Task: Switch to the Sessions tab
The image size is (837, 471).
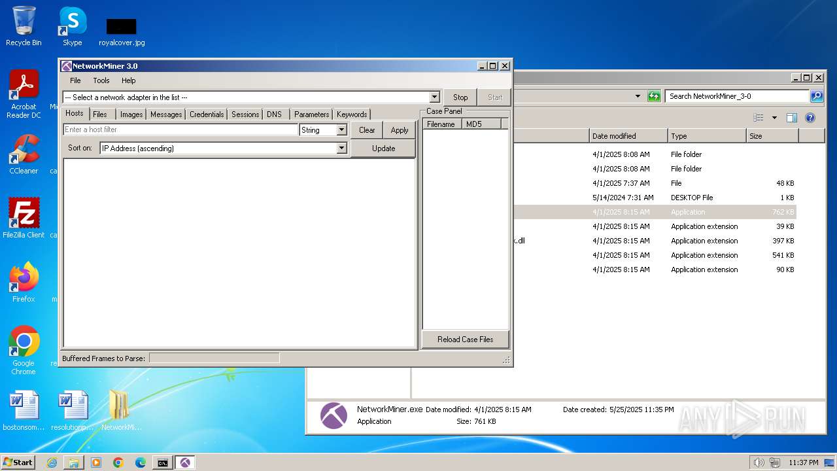Action: (245, 114)
